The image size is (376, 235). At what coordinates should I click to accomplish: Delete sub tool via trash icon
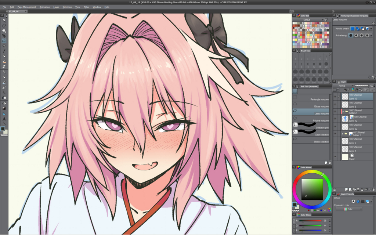coord(330,163)
